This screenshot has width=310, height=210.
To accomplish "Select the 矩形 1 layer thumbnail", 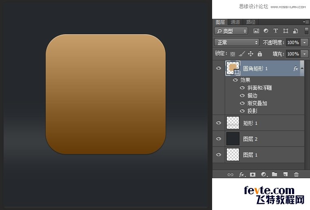I will click(x=232, y=123).
